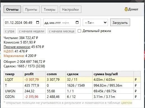Expand the --Ти-- ticker dropdown
Screen dimensions: 145x108
95,22
